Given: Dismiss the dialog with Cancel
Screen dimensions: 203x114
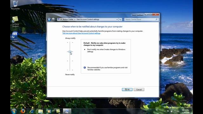Looking at the screenshot, I should click(139, 90).
